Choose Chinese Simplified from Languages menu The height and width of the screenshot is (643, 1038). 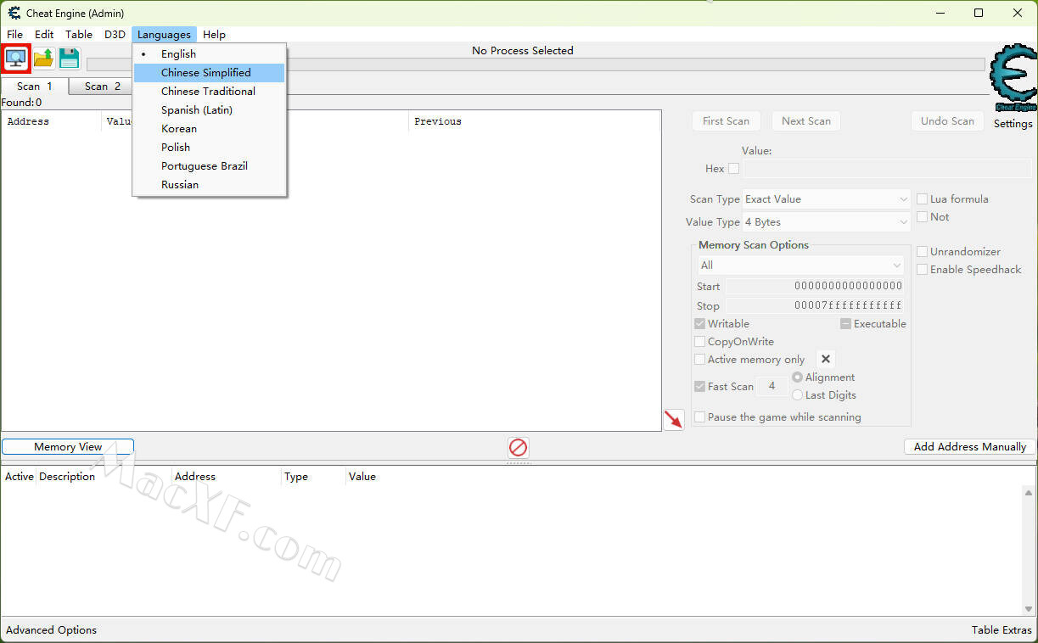206,73
